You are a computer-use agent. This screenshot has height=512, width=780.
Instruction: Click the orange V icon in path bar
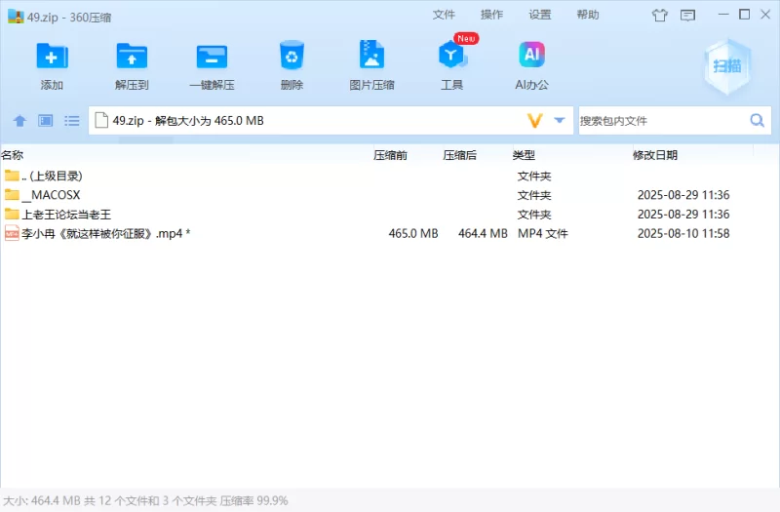click(534, 120)
